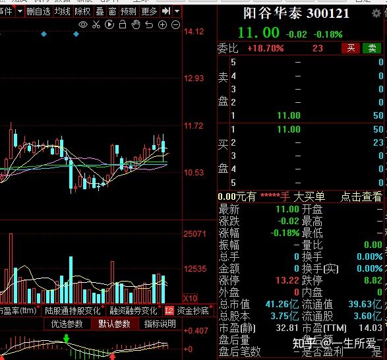Toggle 均线 moving average lines
This screenshot has height=360, width=387.
point(62,11)
